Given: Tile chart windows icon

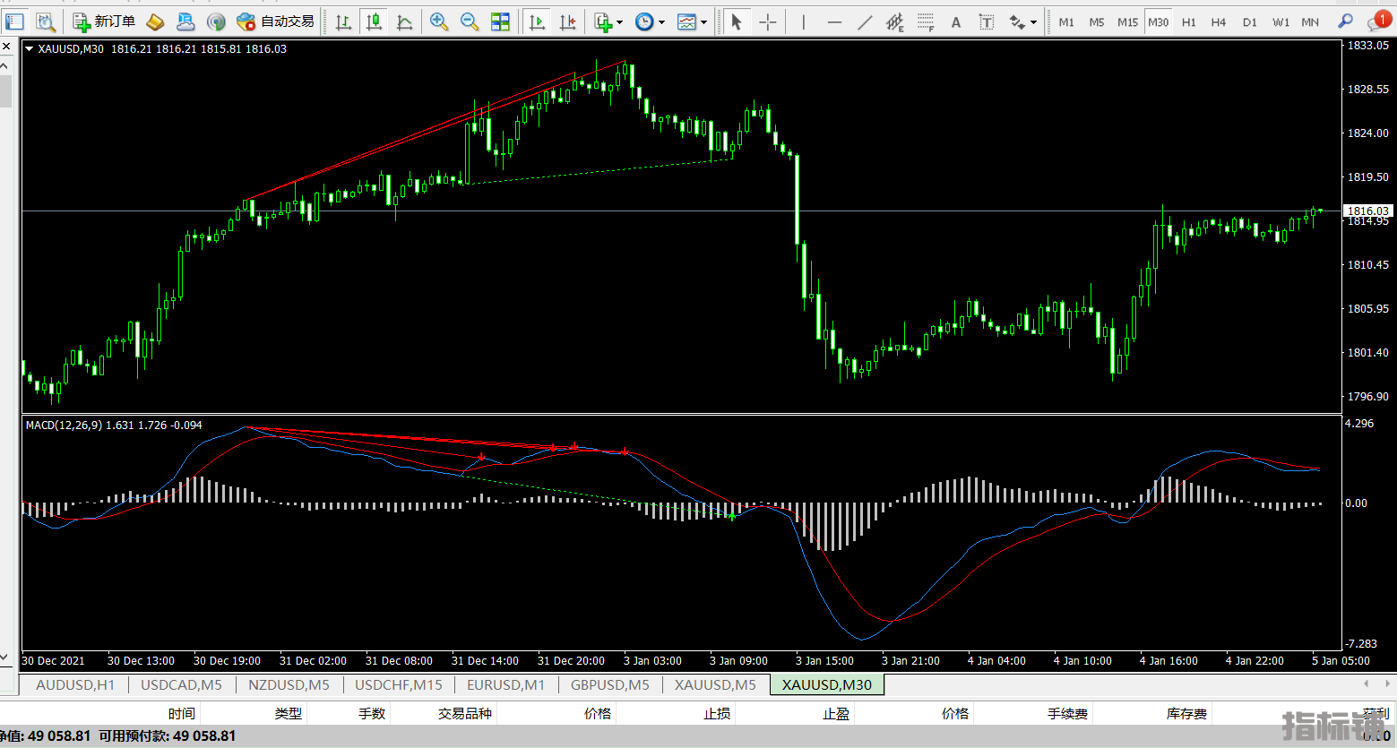Looking at the screenshot, I should 500,21.
